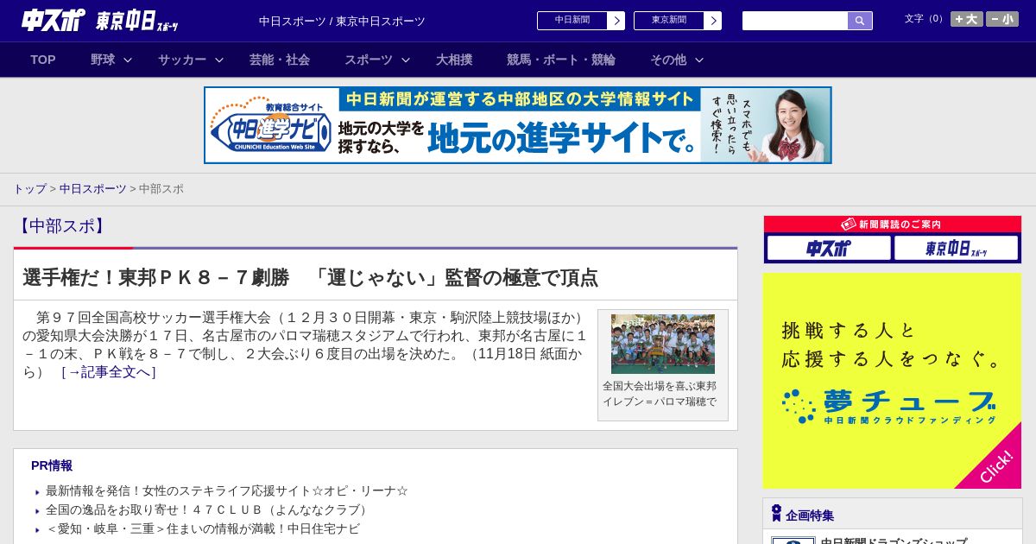This screenshot has width=1036, height=544.
Task: Open 大相撲 section
Action: 454,60
